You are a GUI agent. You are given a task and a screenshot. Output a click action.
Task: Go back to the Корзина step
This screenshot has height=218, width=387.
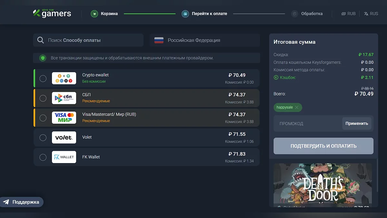click(x=109, y=14)
